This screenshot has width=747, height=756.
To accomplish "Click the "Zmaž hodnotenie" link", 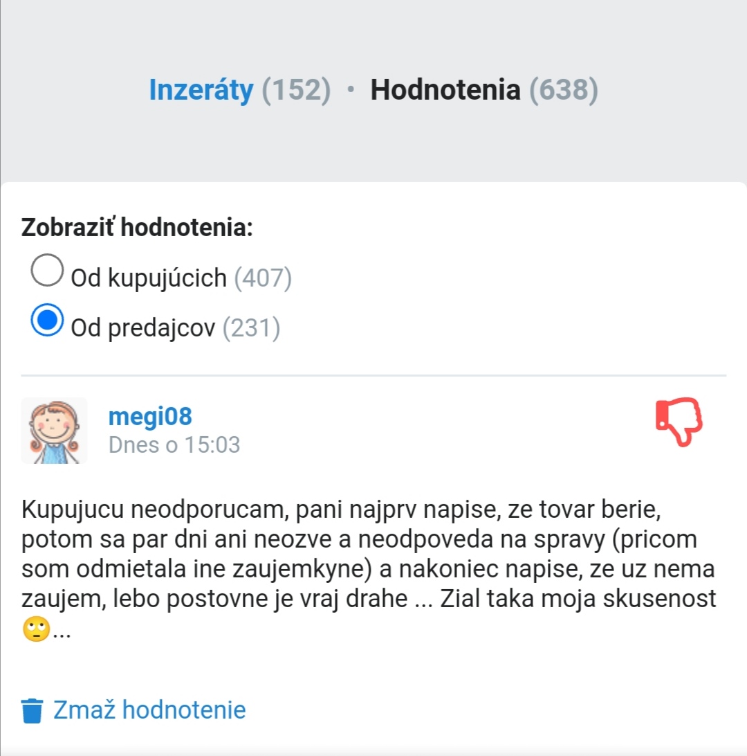I will (149, 710).
